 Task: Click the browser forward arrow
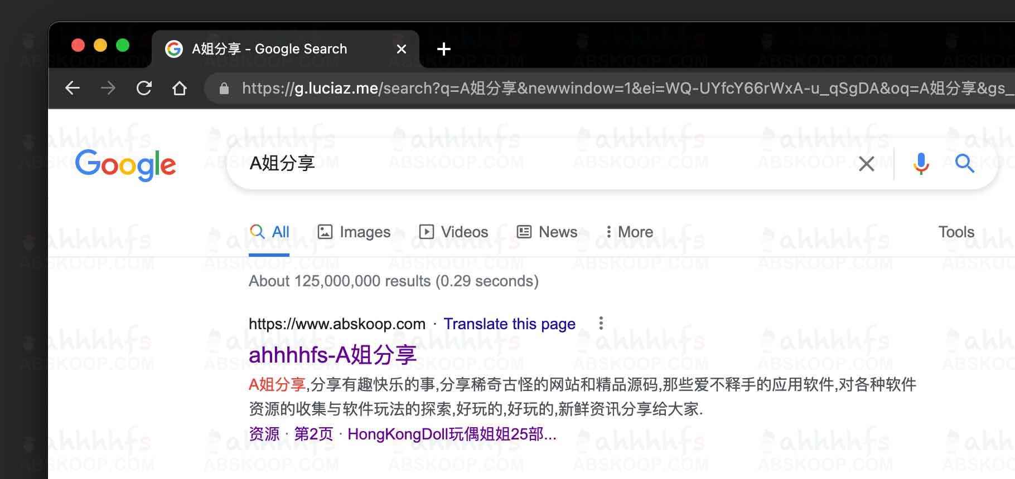pyautogui.click(x=108, y=88)
